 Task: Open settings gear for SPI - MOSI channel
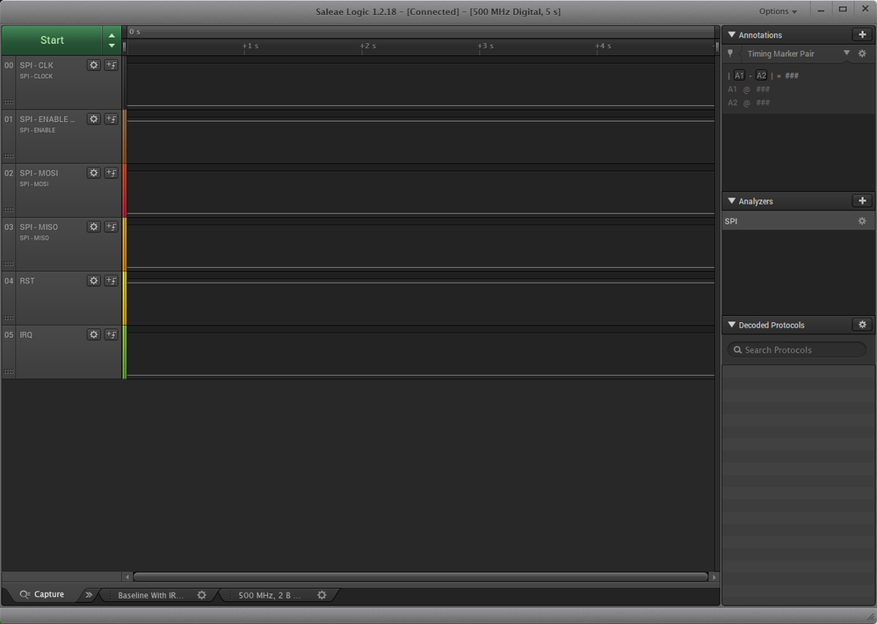94,173
